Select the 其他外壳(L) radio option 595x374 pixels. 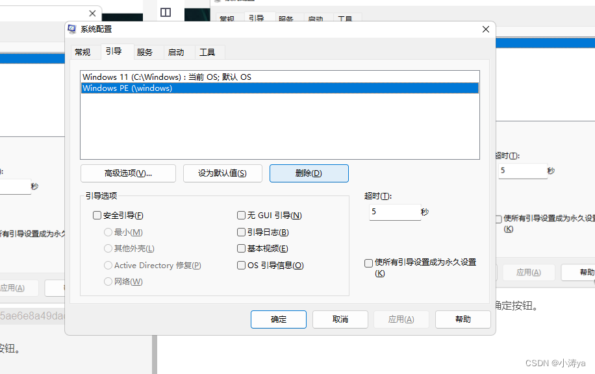(108, 249)
